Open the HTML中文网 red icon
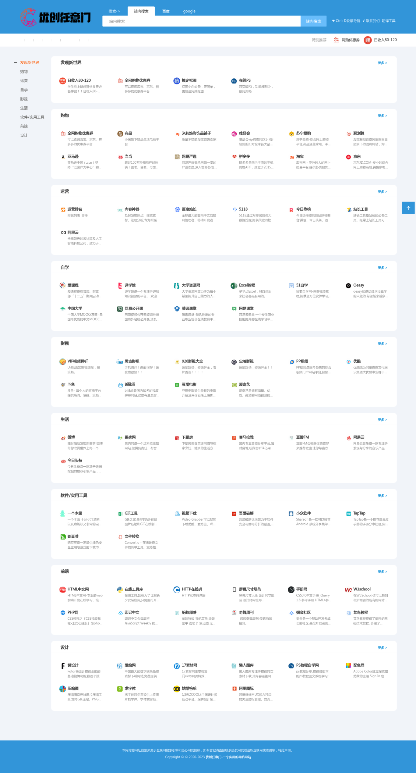The height and width of the screenshot is (773, 416). pos(62,590)
